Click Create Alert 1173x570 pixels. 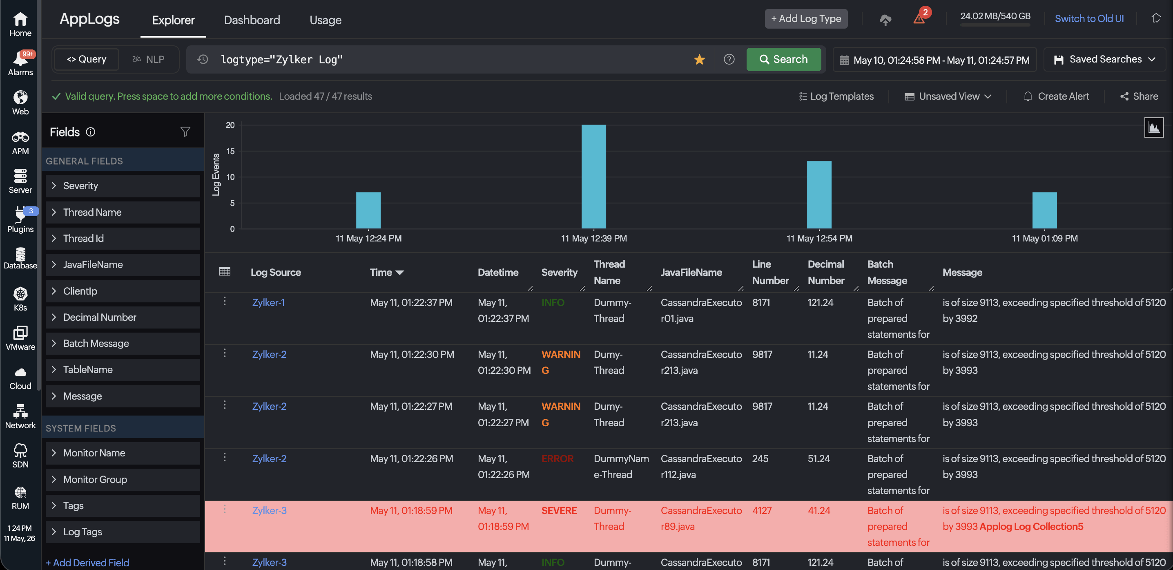coord(1056,96)
